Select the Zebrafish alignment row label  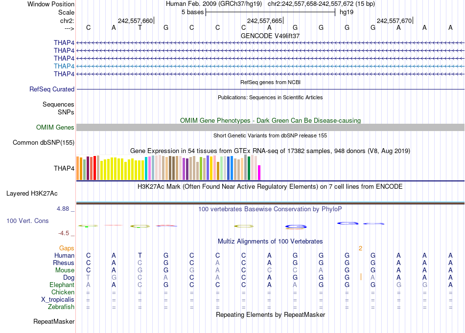pyautogui.click(x=61, y=307)
